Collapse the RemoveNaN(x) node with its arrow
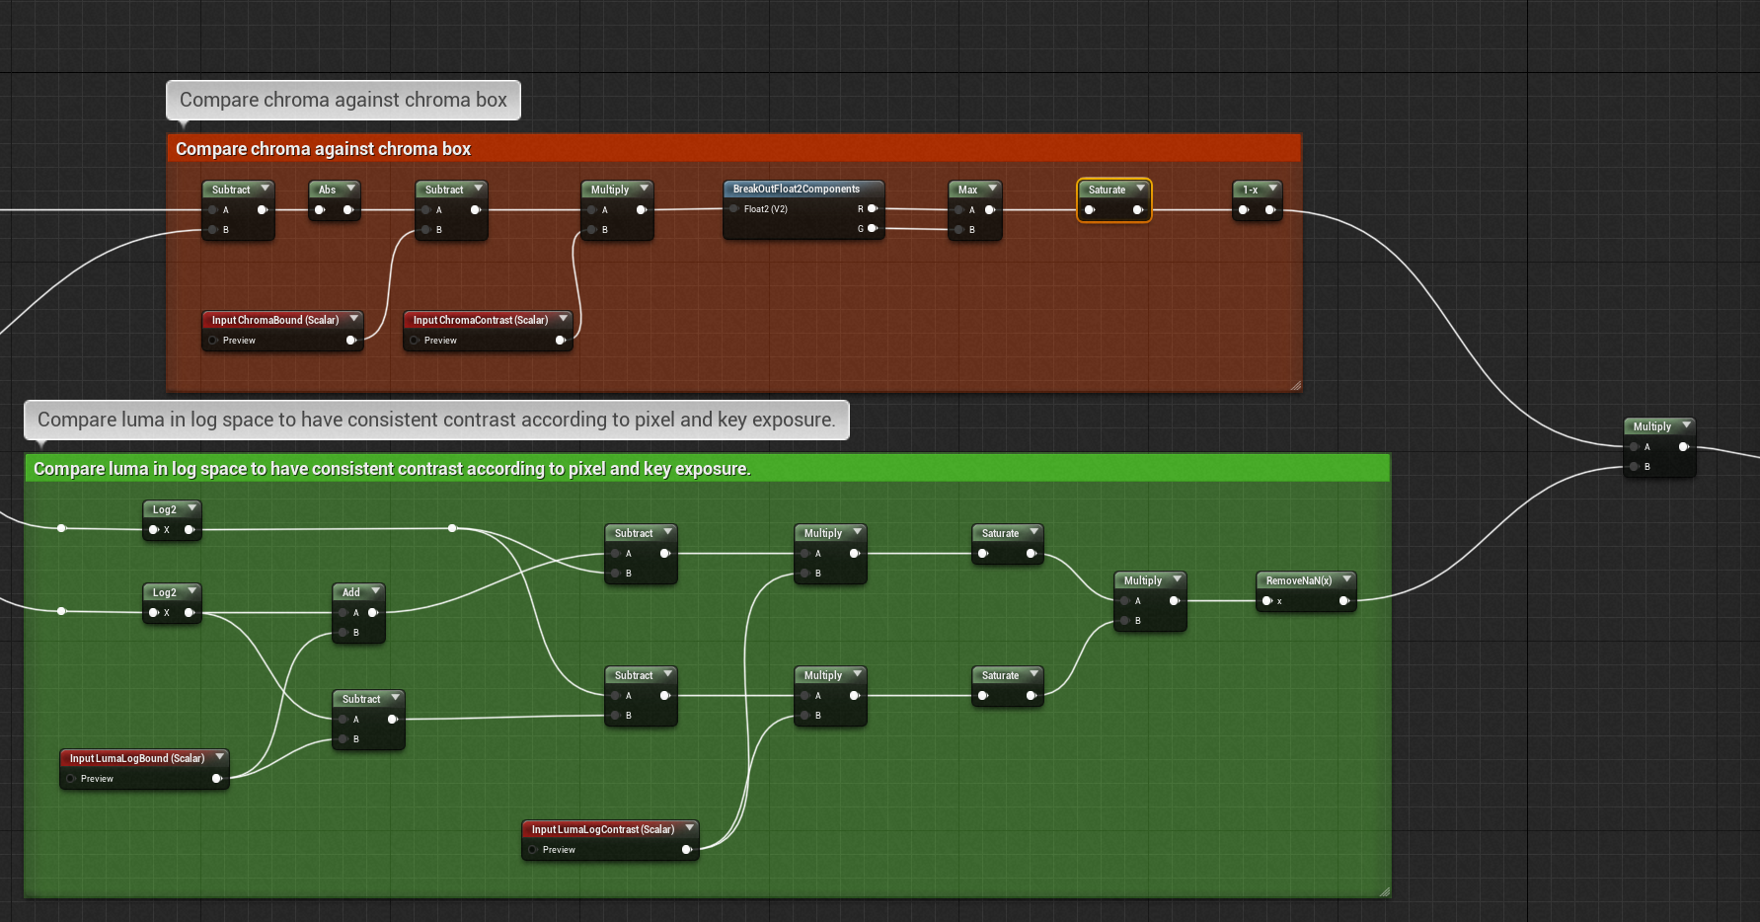The height and width of the screenshot is (922, 1760). (1346, 578)
